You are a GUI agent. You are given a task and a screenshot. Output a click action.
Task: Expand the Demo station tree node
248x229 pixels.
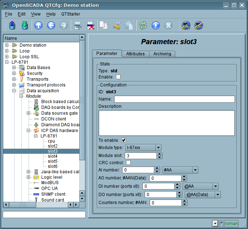click(7, 45)
